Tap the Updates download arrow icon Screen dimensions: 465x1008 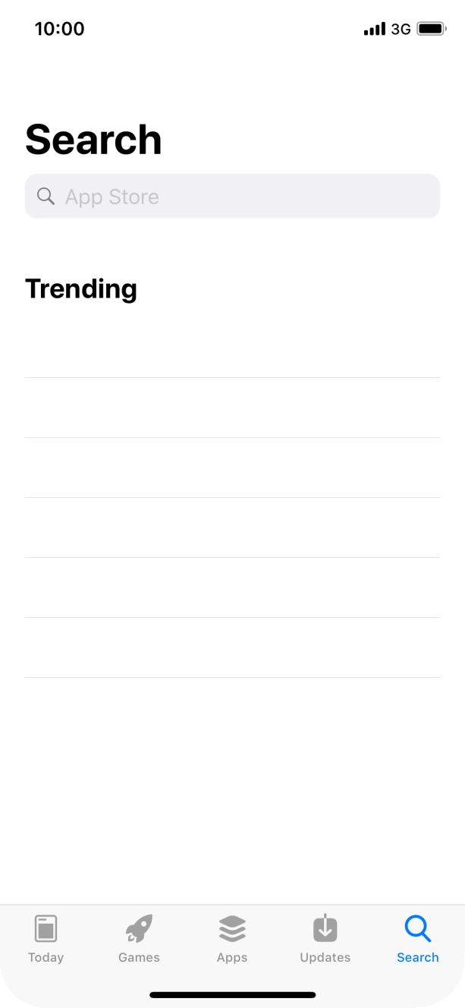click(x=325, y=928)
